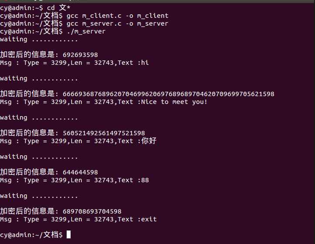
Task: Click the last "waiting" line above 689708693704598
Action: coord(39,196)
